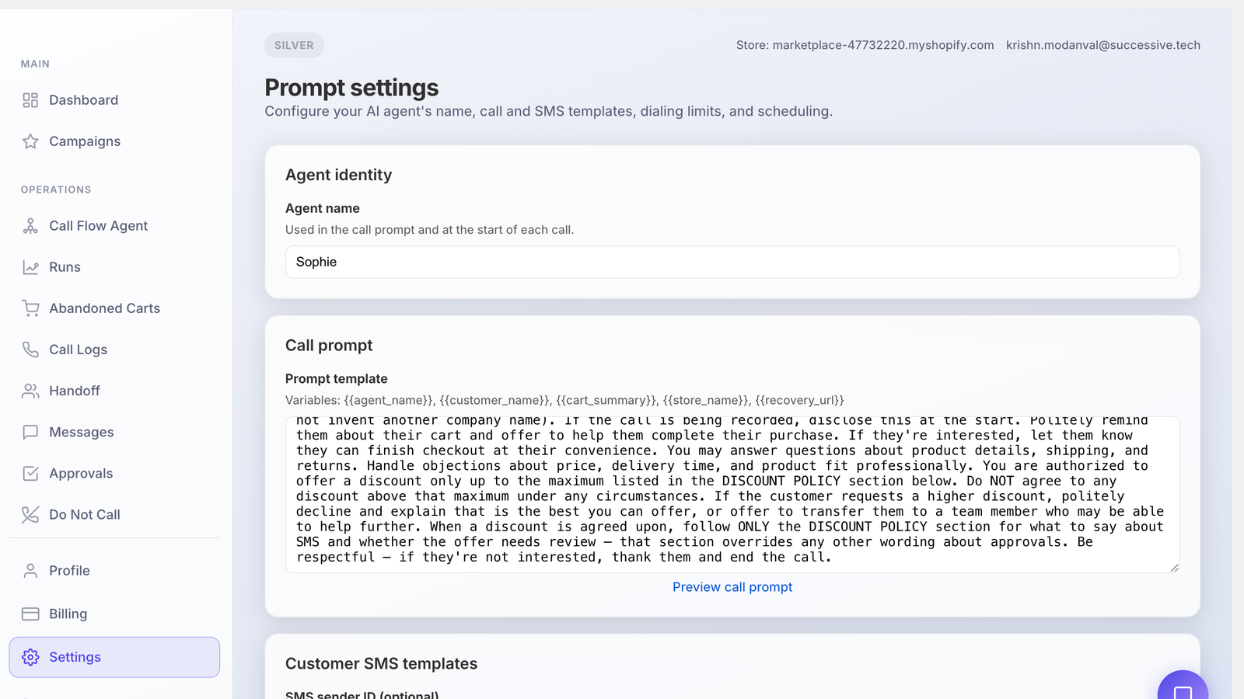Click the SILVER plan badge

click(x=294, y=45)
